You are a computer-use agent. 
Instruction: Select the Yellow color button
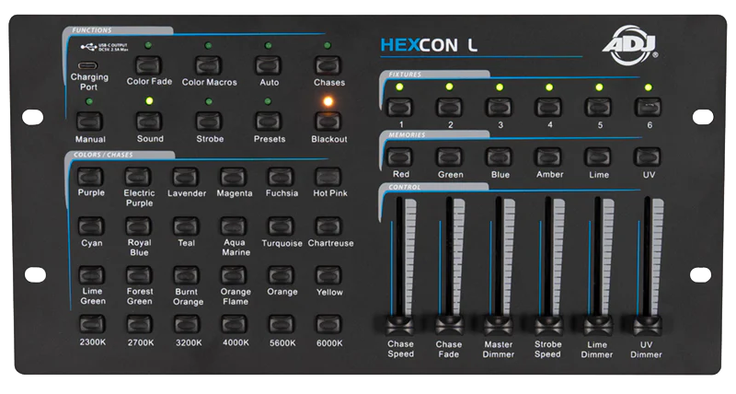coord(328,276)
